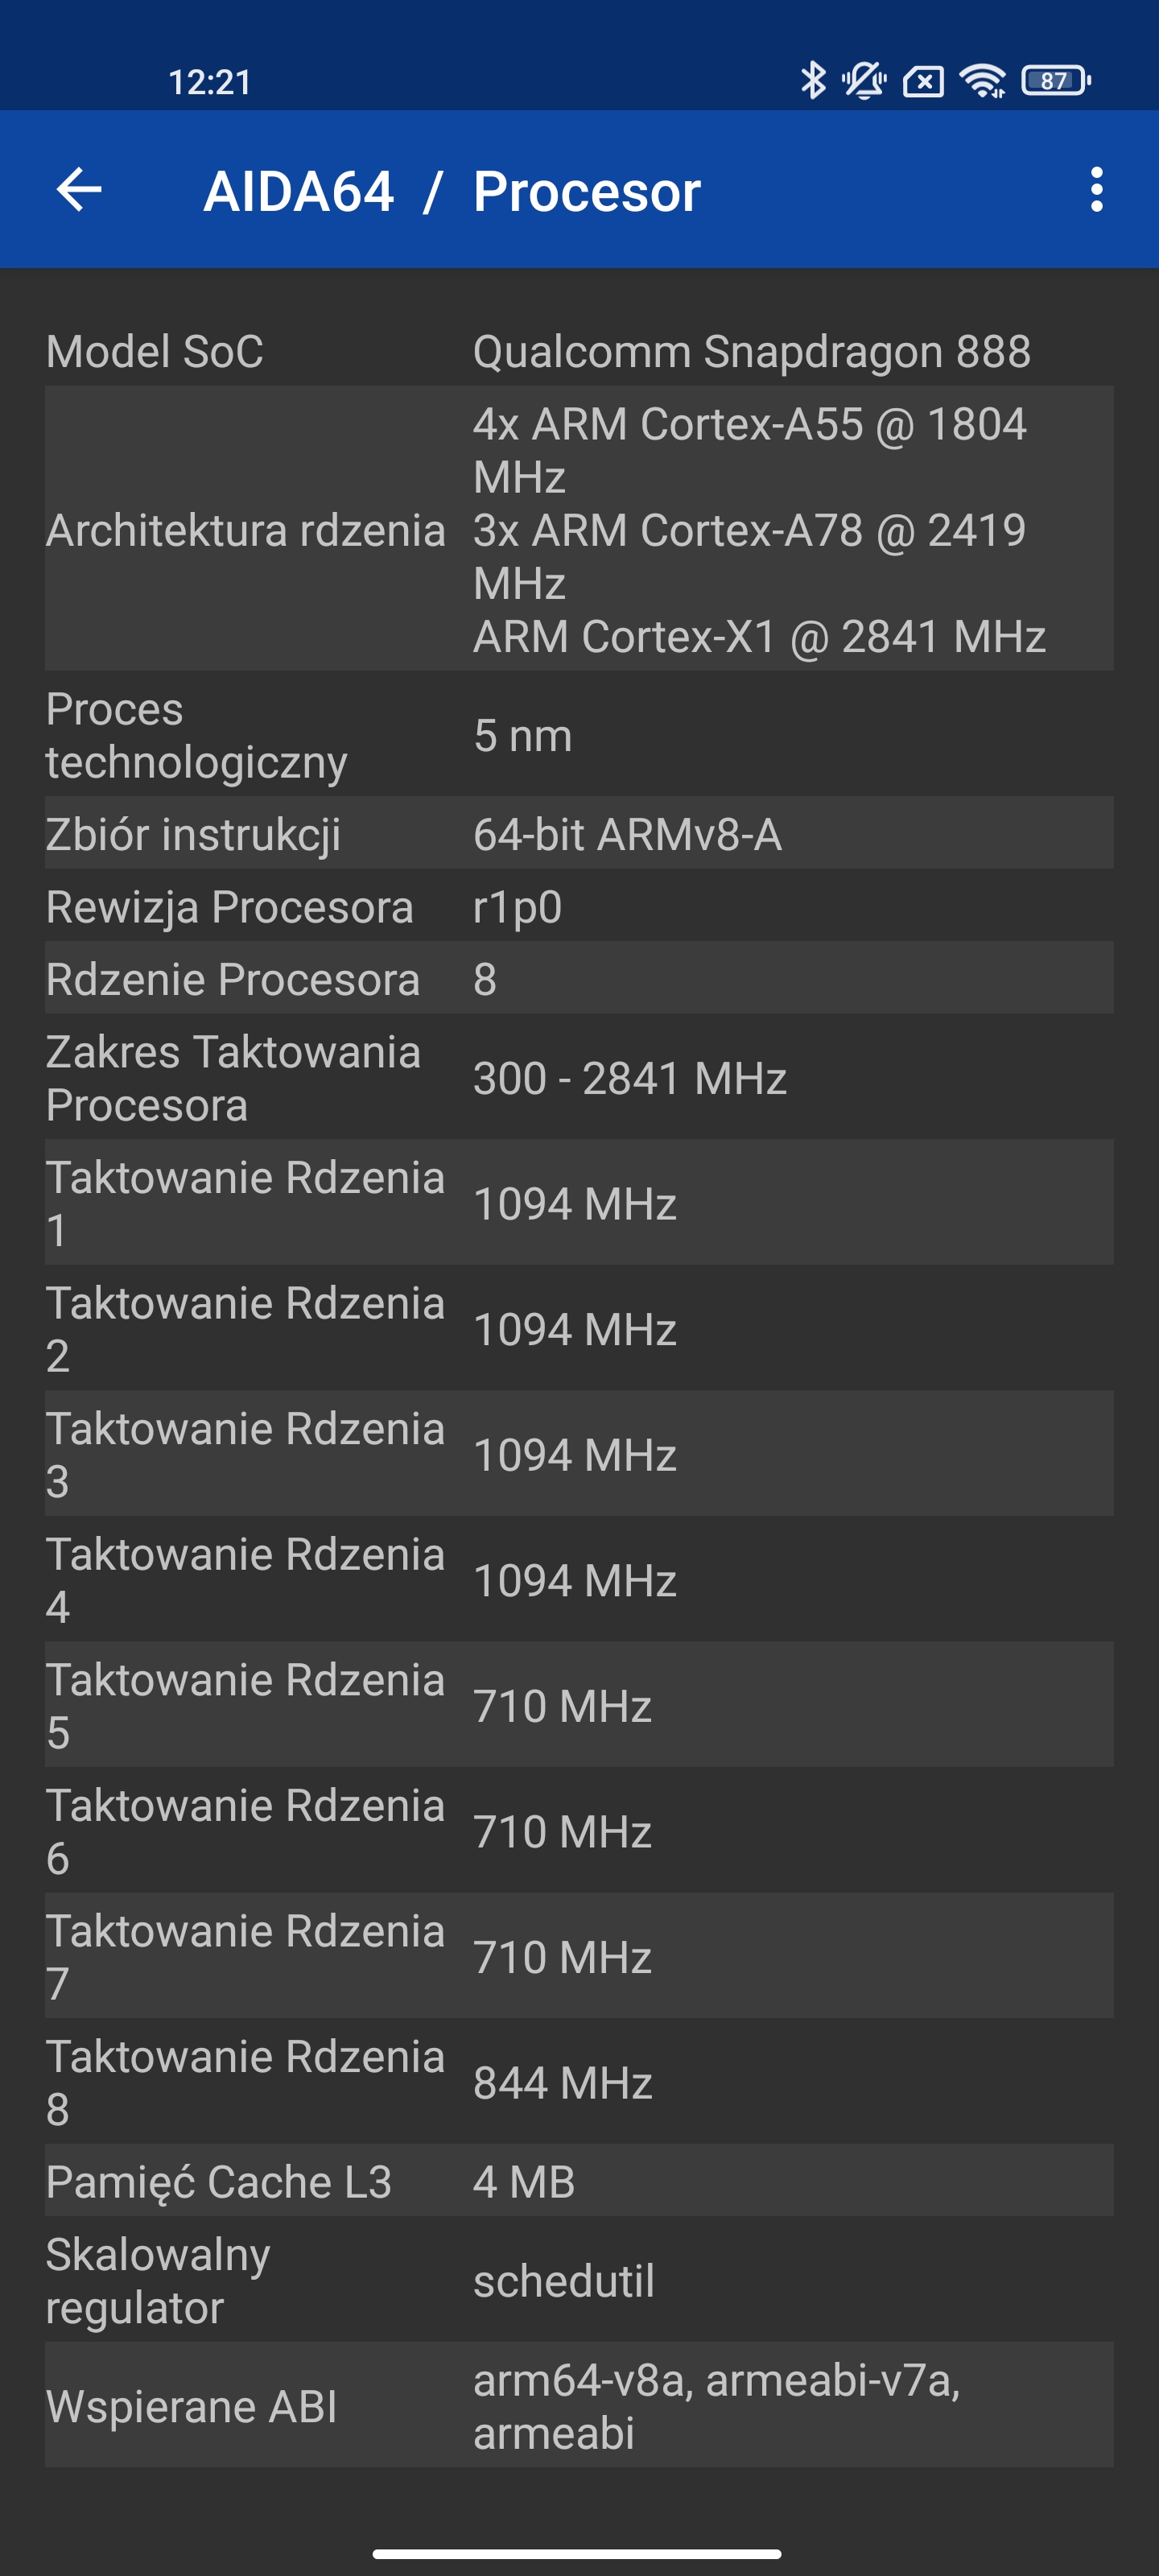Tap the back arrow icon
Image resolution: width=1159 pixels, height=2576 pixels.
click(79, 190)
